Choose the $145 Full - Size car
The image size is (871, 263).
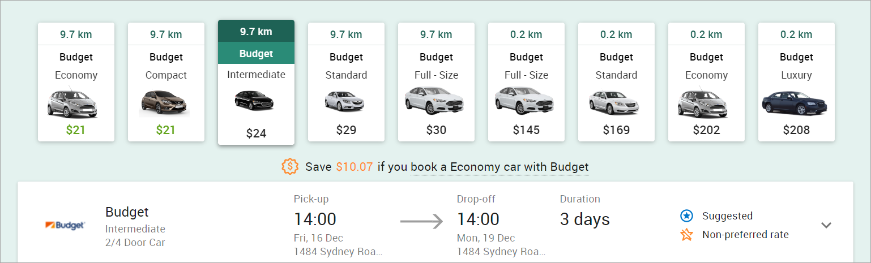pyautogui.click(x=526, y=82)
